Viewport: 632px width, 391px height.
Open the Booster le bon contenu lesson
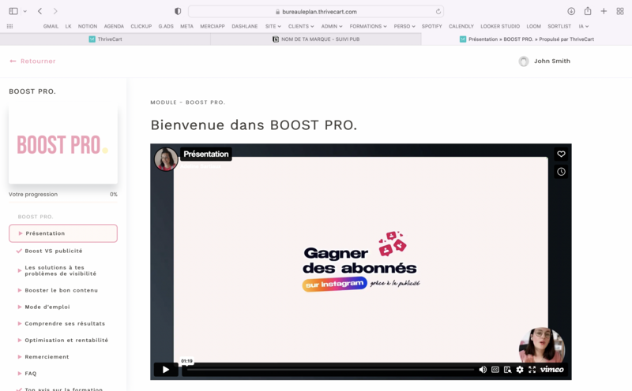pos(62,290)
